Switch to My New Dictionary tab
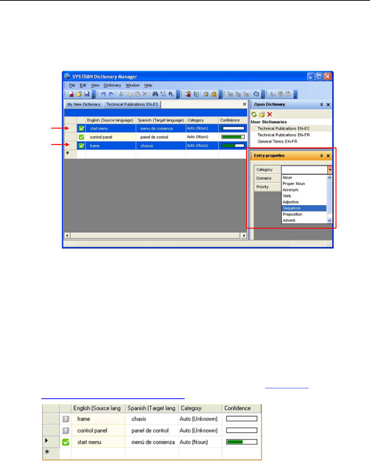This screenshot has height=461, width=370. pos(84,105)
